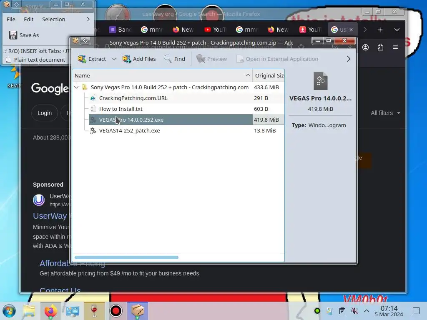This screenshot has width=427, height=320.
Task: Expand hidden system tray icons arrow
Action: pos(367,311)
